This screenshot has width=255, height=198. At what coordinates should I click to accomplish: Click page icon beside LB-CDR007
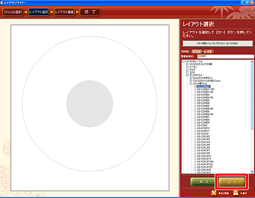195,117
